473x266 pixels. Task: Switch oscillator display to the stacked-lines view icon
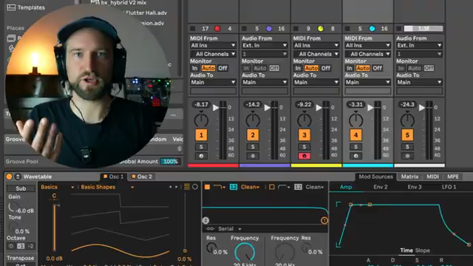tap(187, 187)
